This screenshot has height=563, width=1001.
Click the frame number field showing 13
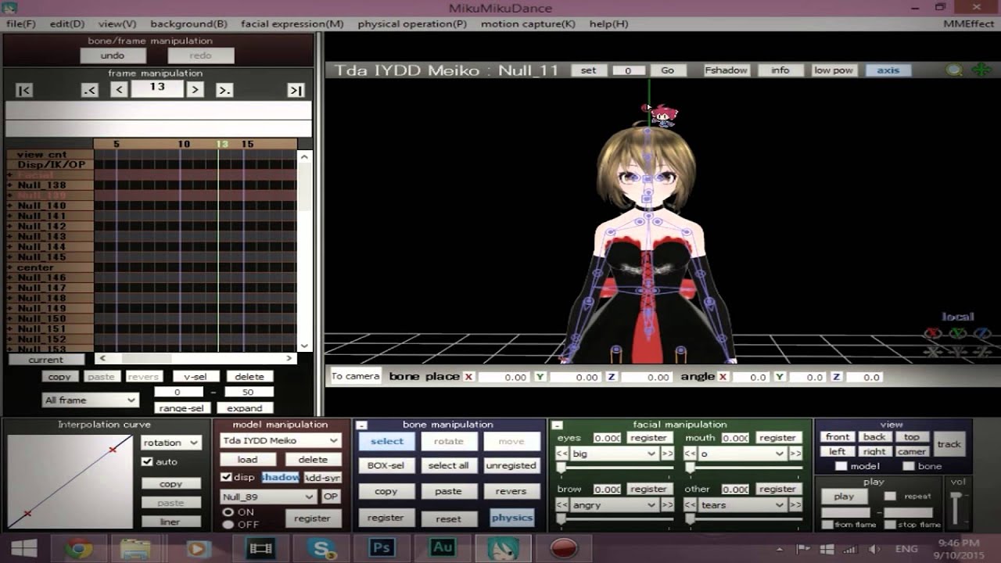(157, 88)
